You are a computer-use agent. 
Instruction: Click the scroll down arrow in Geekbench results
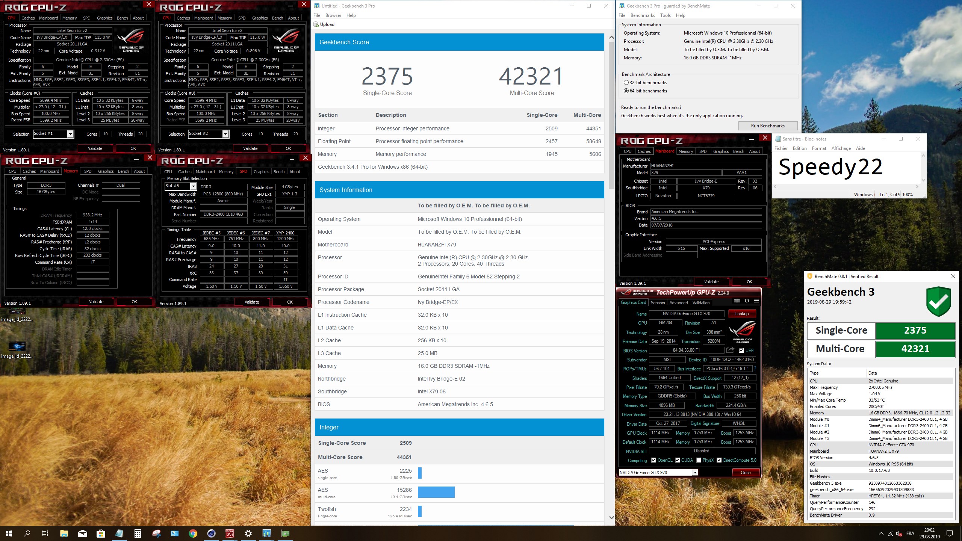tap(611, 517)
